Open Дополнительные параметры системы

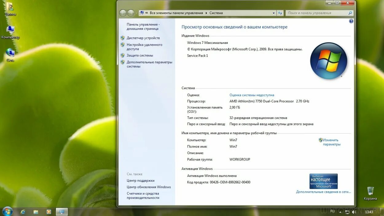[x=149, y=64]
